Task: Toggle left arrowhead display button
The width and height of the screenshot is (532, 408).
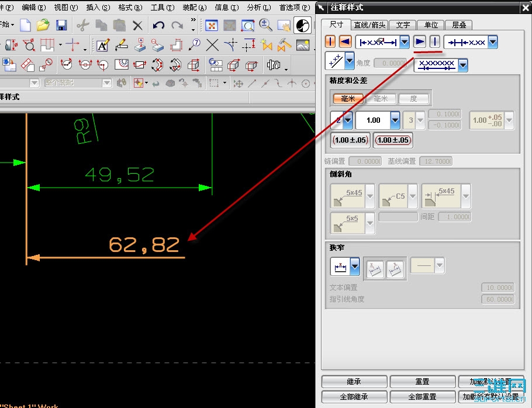Action: [345, 42]
